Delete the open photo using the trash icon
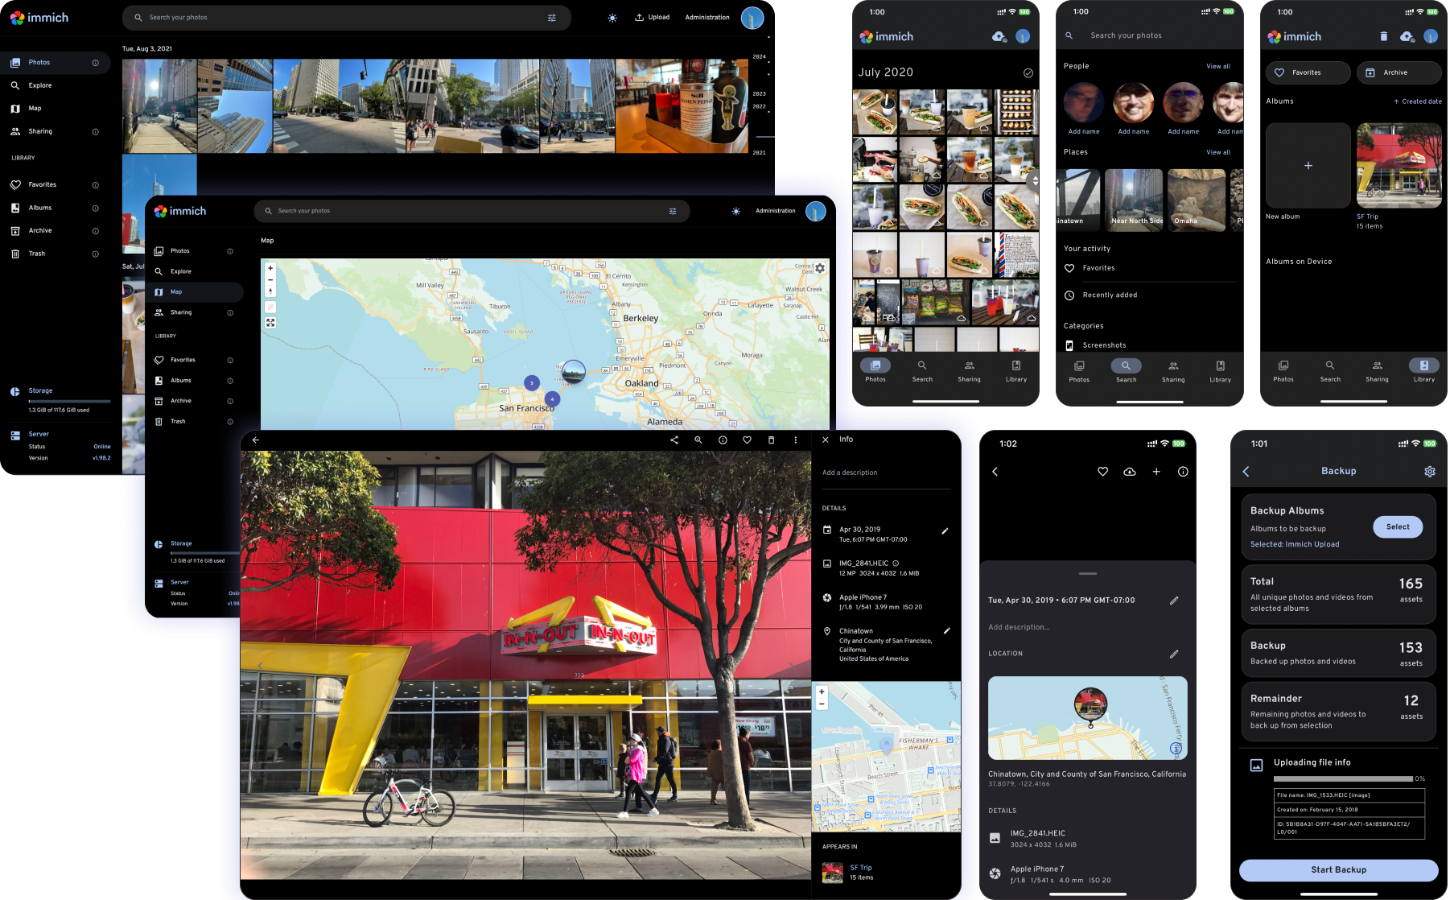 click(x=771, y=440)
